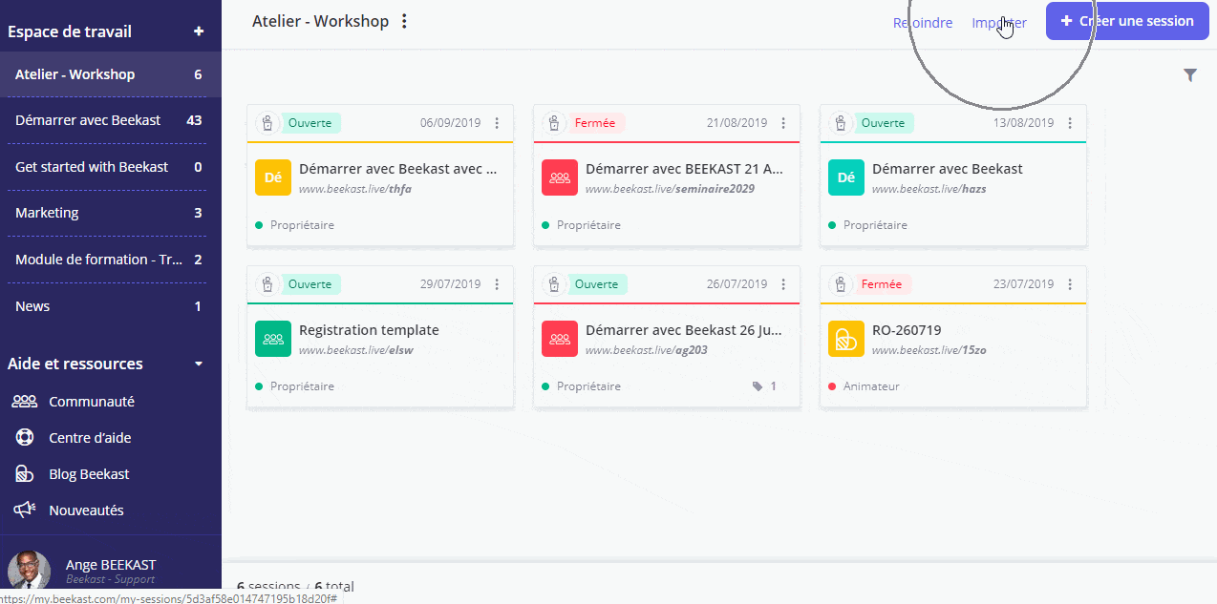
Task: Select News workspace
Action: pos(111,306)
